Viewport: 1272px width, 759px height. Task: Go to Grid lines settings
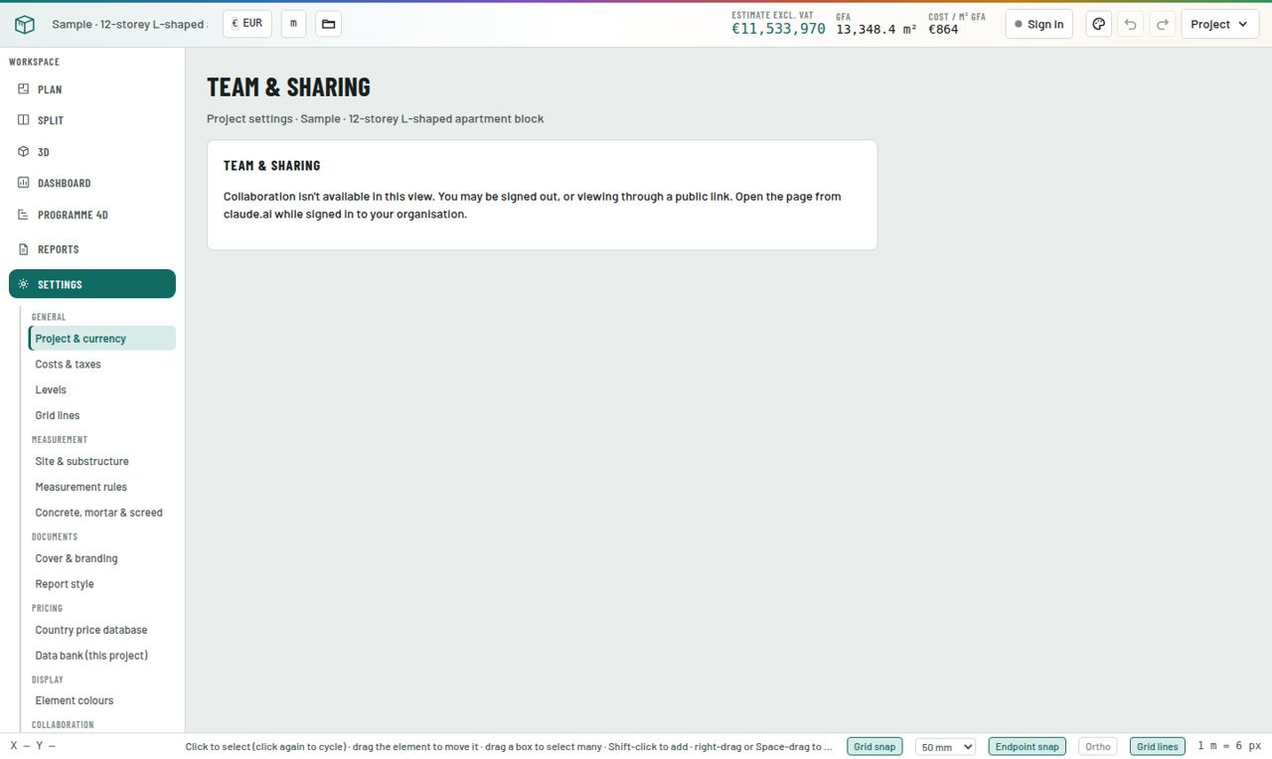102,416
